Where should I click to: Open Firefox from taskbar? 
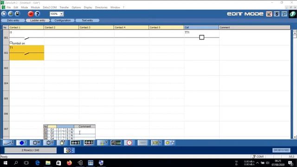point(69,163)
